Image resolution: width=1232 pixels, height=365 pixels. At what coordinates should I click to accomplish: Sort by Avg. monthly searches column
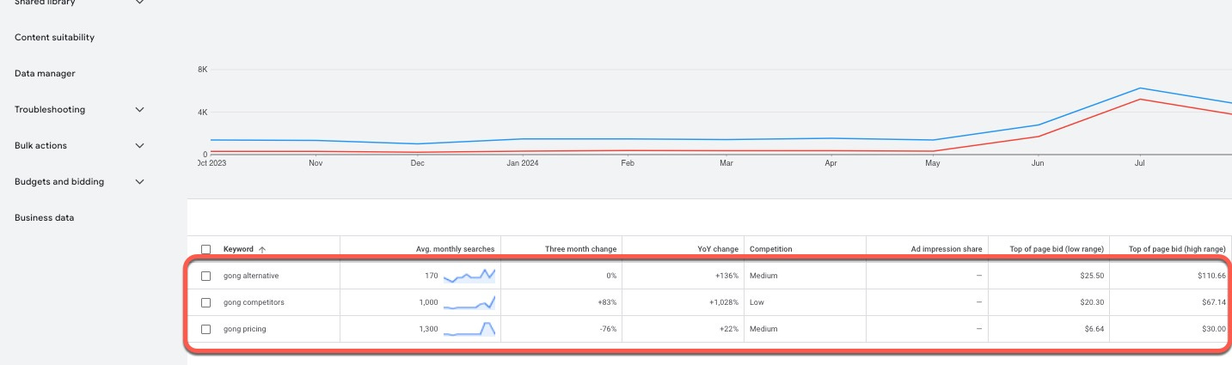coord(455,249)
